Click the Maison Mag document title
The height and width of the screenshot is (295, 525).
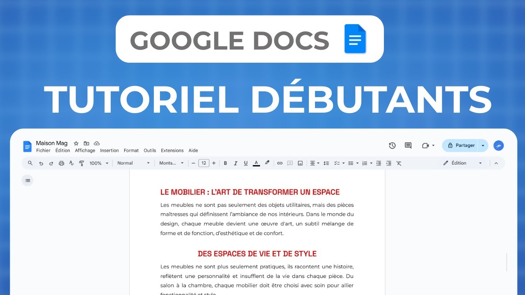(x=52, y=143)
